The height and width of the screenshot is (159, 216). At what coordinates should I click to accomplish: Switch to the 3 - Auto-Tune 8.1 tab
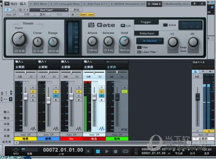click(95, 4)
